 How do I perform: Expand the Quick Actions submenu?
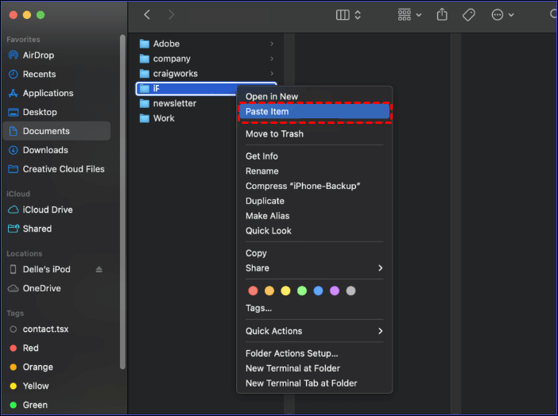314,331
